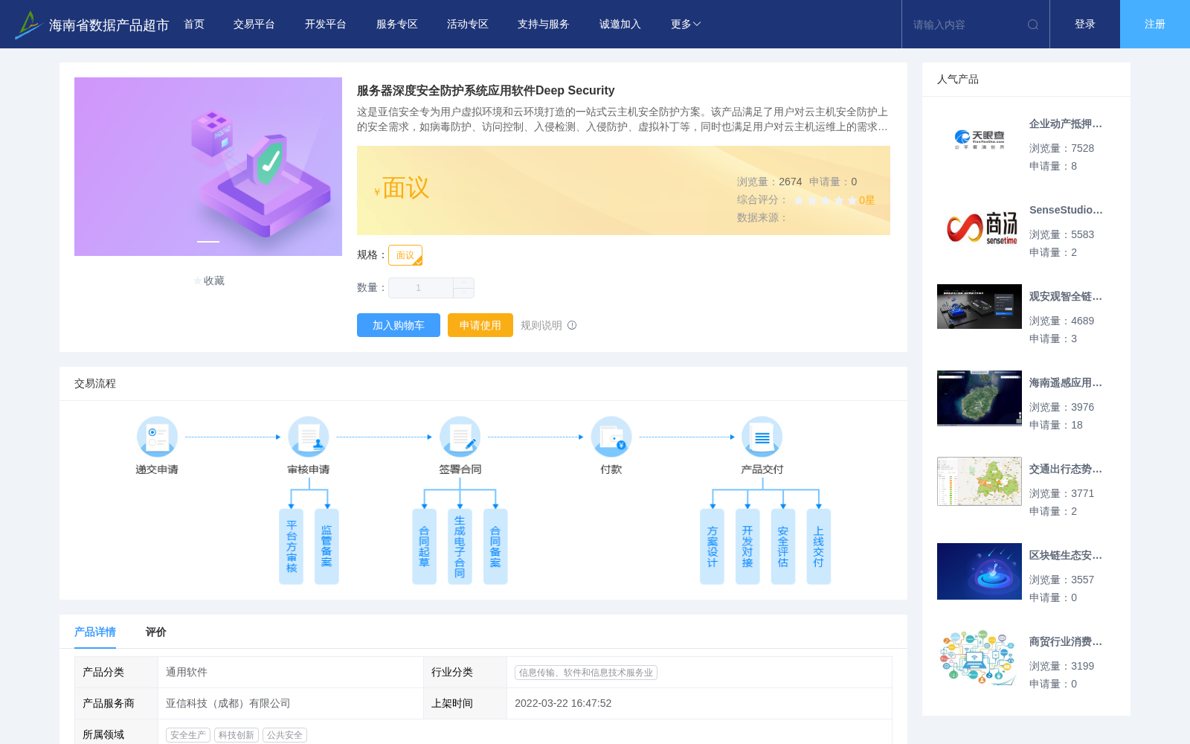Open the 规则说明 info icon
Screen dimensions: 1190x744
(x=570, y=325)
